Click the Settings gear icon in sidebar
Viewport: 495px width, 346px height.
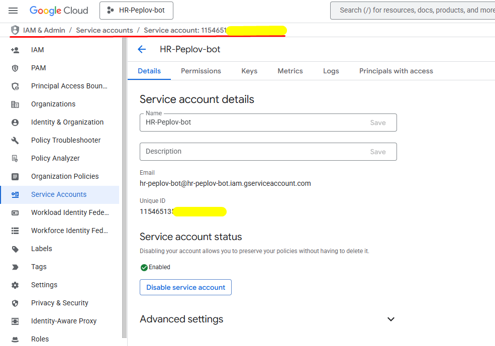[15, 285]
